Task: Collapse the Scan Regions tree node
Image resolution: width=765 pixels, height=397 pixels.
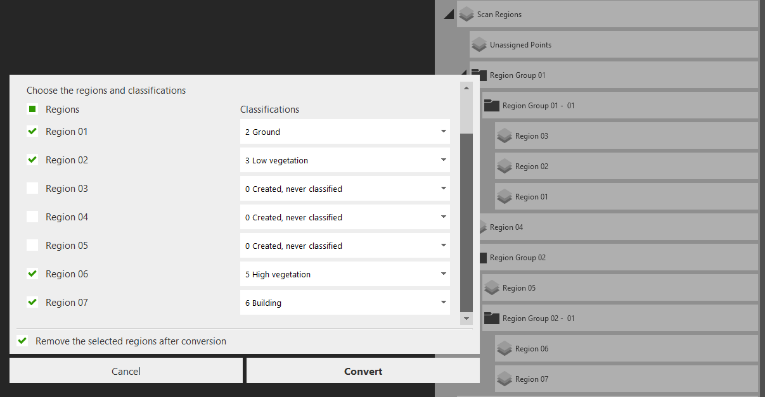Action: click(449, 15)
